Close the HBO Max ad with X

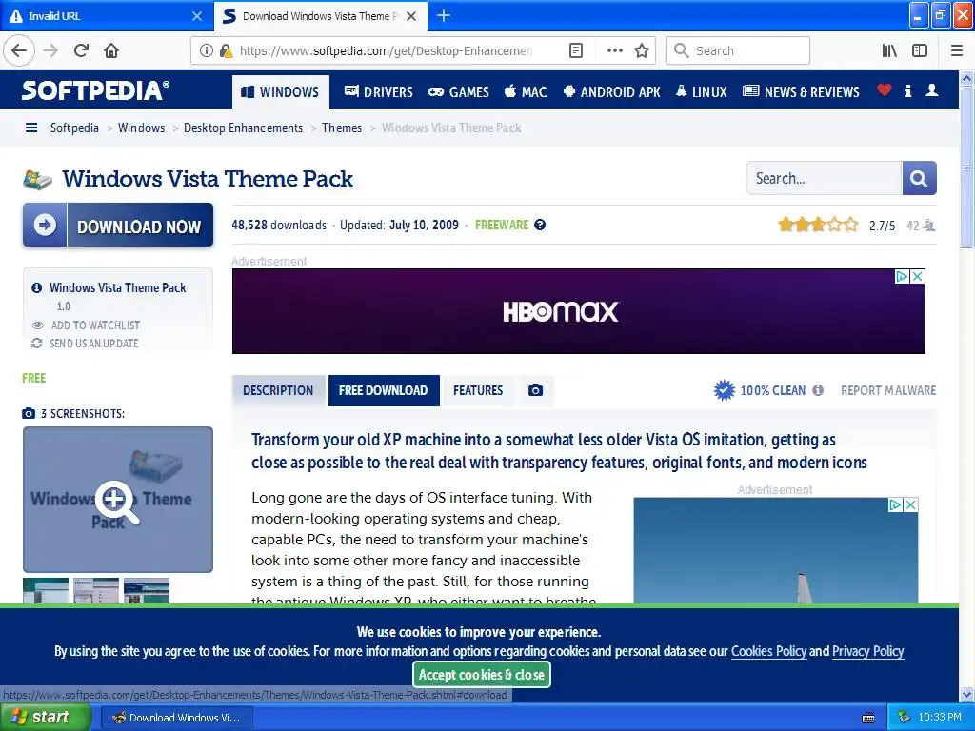917,277
